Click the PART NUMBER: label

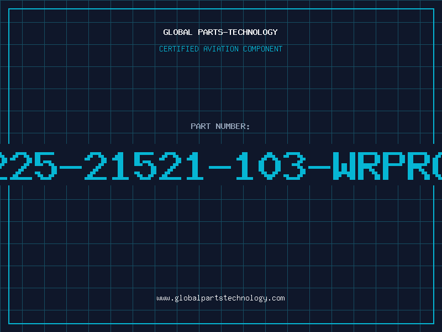(220, 126)
